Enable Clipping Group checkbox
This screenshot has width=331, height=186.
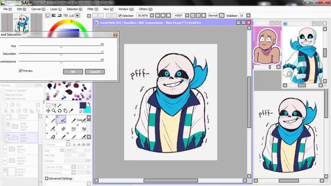click(x=3, y=95)
